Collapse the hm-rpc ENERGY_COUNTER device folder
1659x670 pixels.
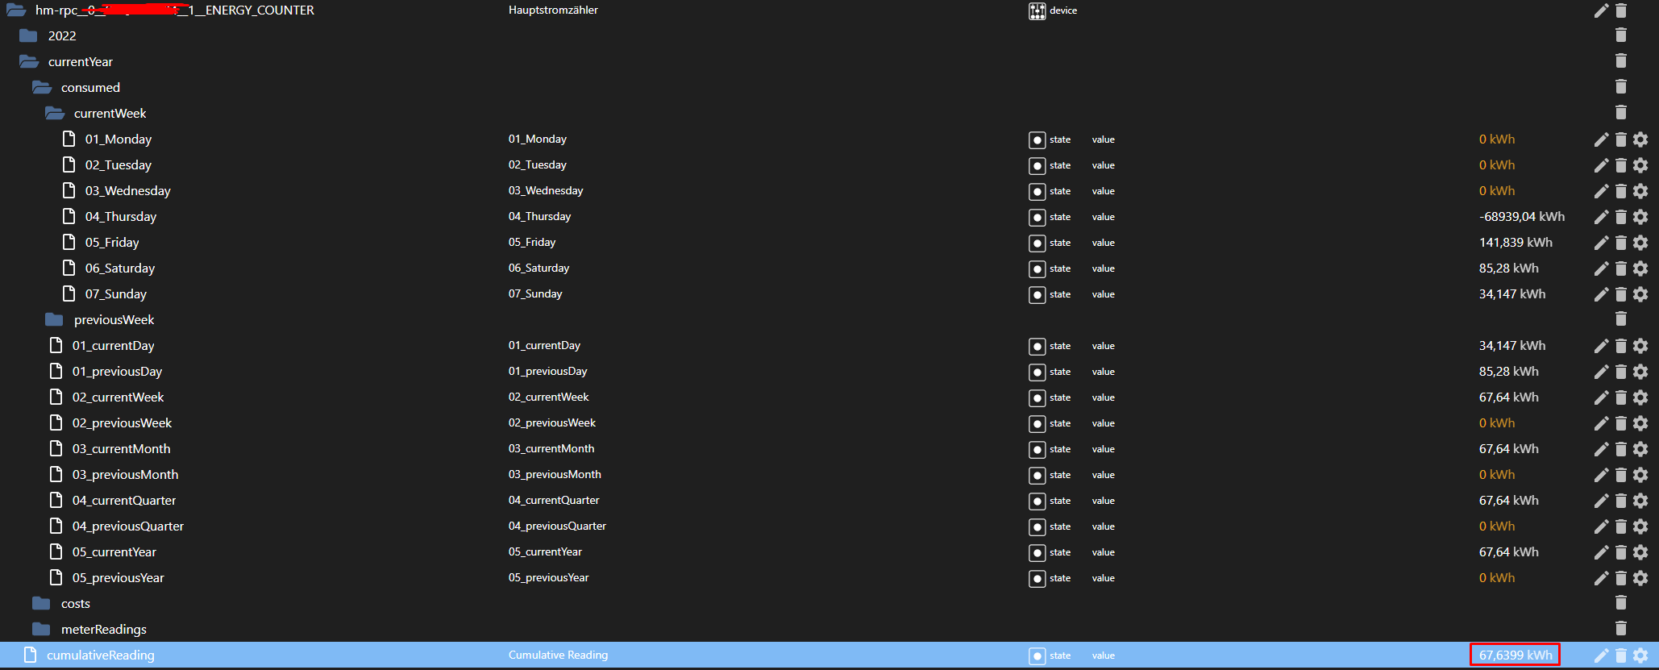16,10
